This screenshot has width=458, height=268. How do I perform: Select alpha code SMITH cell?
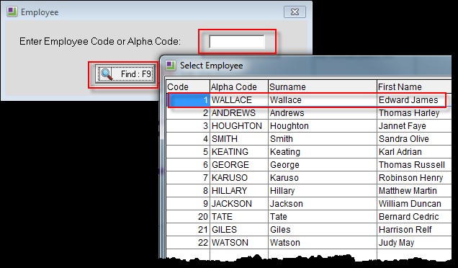239,139
